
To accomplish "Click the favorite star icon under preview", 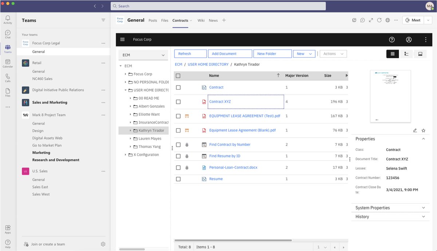I will click(423, 130).
